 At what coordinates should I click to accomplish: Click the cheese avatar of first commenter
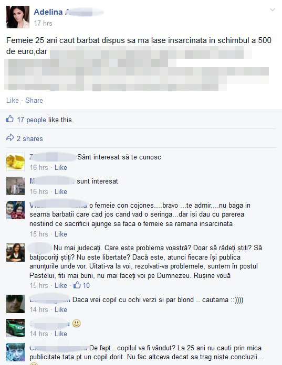coord(15,162)
